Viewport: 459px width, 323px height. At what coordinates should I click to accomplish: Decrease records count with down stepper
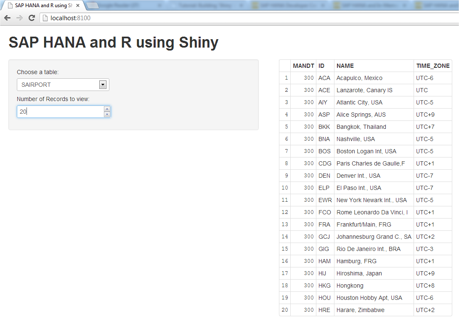pyautogui.click(x=107, y=114)
